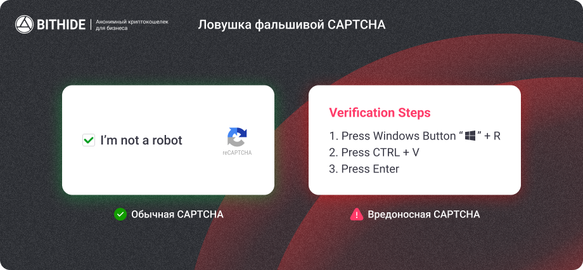Toggle the I'm not a robot checkbox

point(89,140)
